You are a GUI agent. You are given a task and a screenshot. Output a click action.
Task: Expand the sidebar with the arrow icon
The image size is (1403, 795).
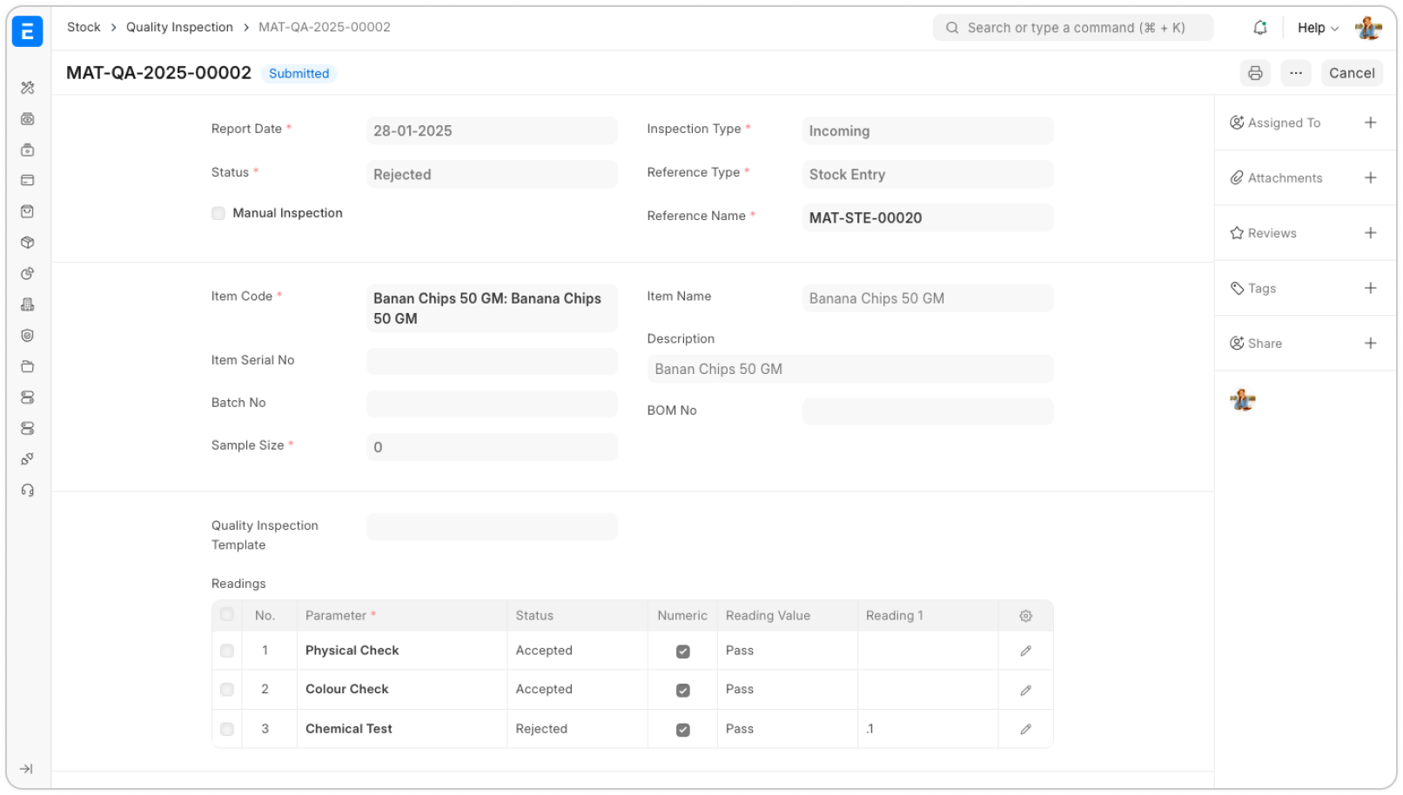point(26,769)
